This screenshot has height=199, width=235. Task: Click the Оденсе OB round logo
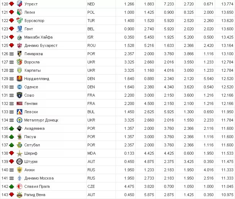(x=19, y=87)
